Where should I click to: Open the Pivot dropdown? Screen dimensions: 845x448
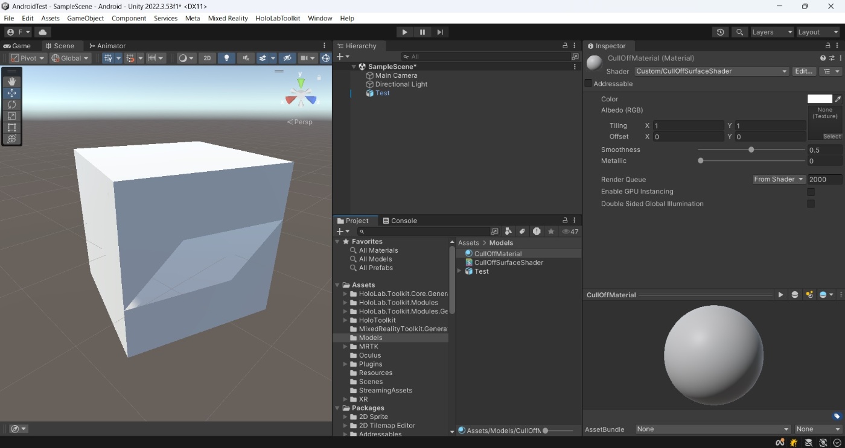[28, 58]
